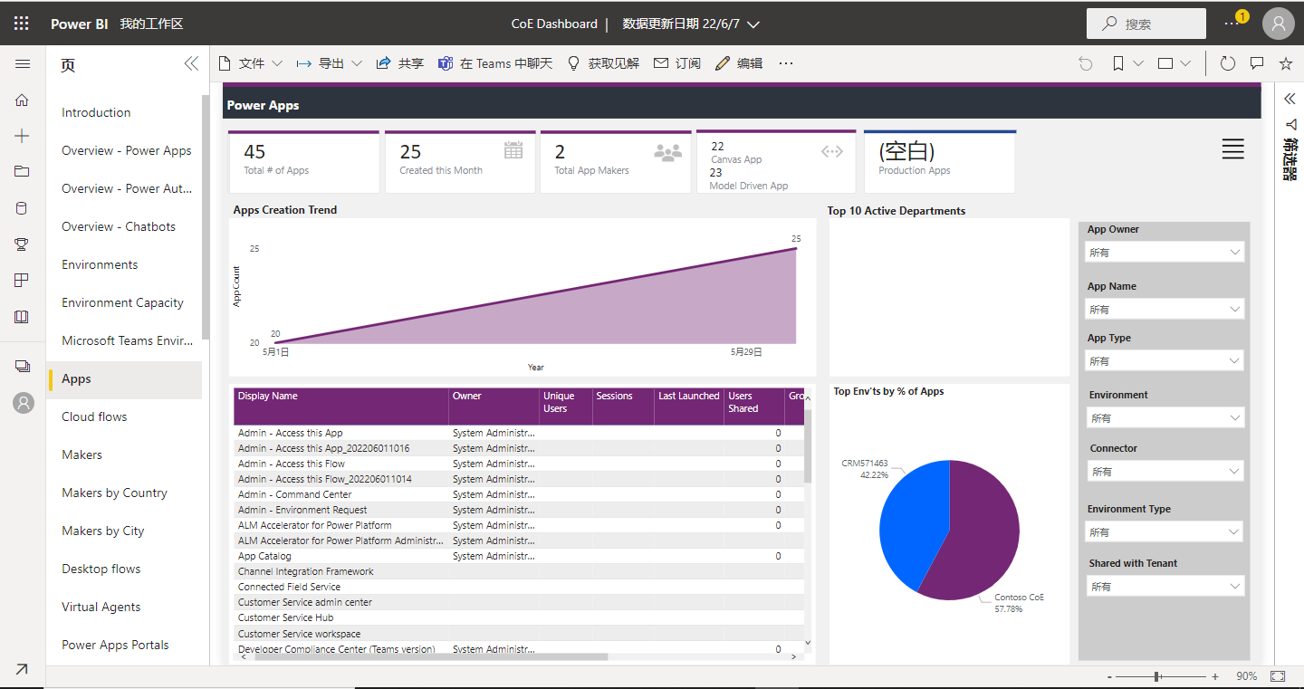
Task: Open Learn book icon in rail
Action: tap(23, 317)
